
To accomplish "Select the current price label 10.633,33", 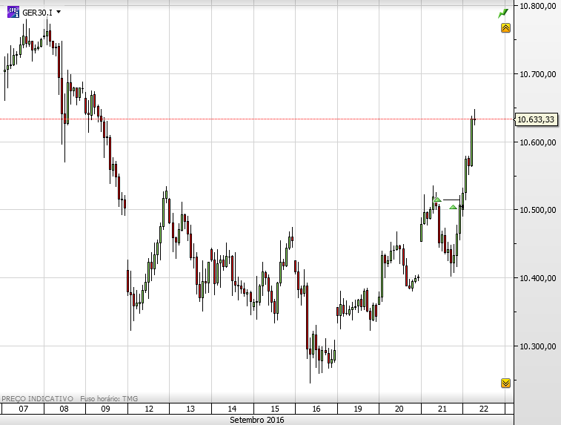I will (x=536, y=119).
